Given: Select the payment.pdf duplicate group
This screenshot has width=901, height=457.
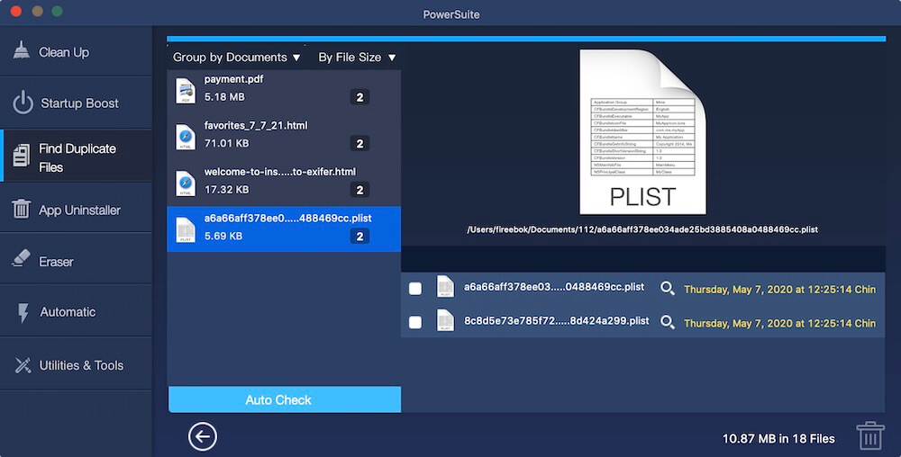Looking at the screenshot, I should (284, 91).
